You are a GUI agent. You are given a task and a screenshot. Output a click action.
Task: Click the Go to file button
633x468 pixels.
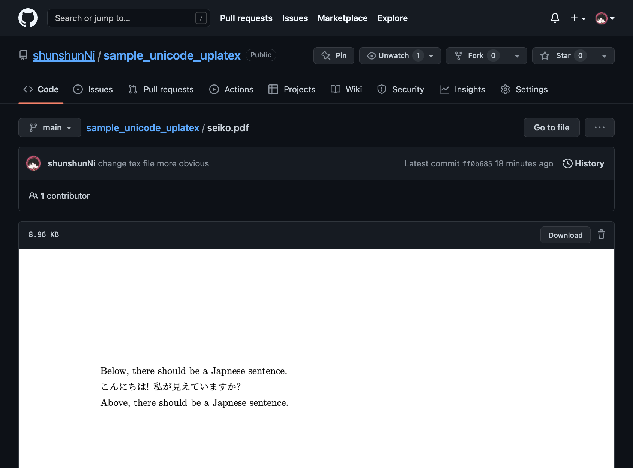click(552, 128)
